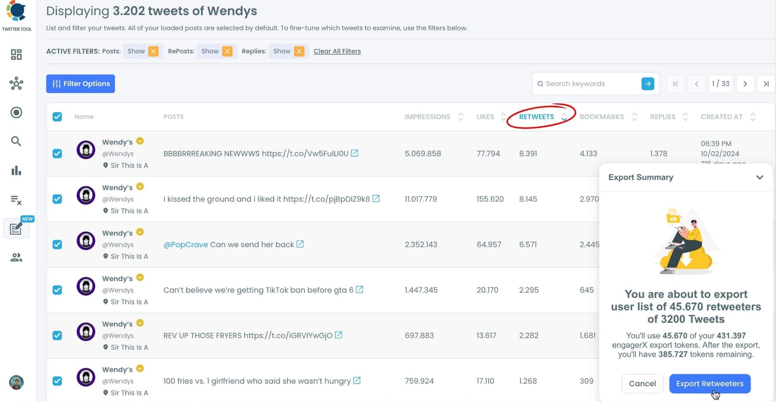Open the Filter Options panel
This screenshot has height=402, width=776.
(80, 83)
